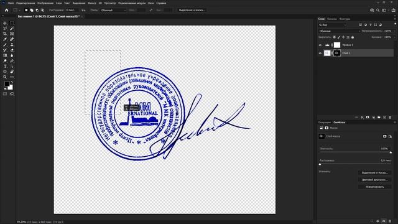This screenshot has width=398, height=224.
Task: Hide the Уровни 1 adjustment layer
Action: click(x=320, y=45)
